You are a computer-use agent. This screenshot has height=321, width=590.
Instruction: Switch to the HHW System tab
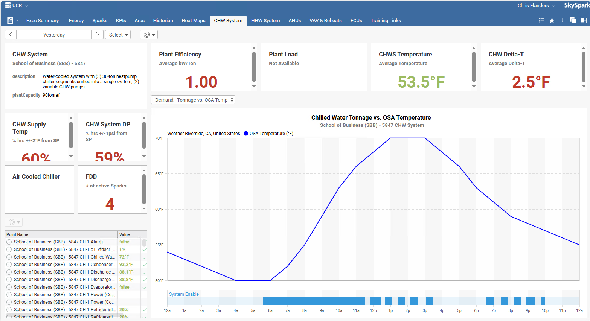point(265,21)
